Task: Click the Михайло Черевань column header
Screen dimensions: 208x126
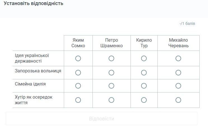Action: pos(178,43)
